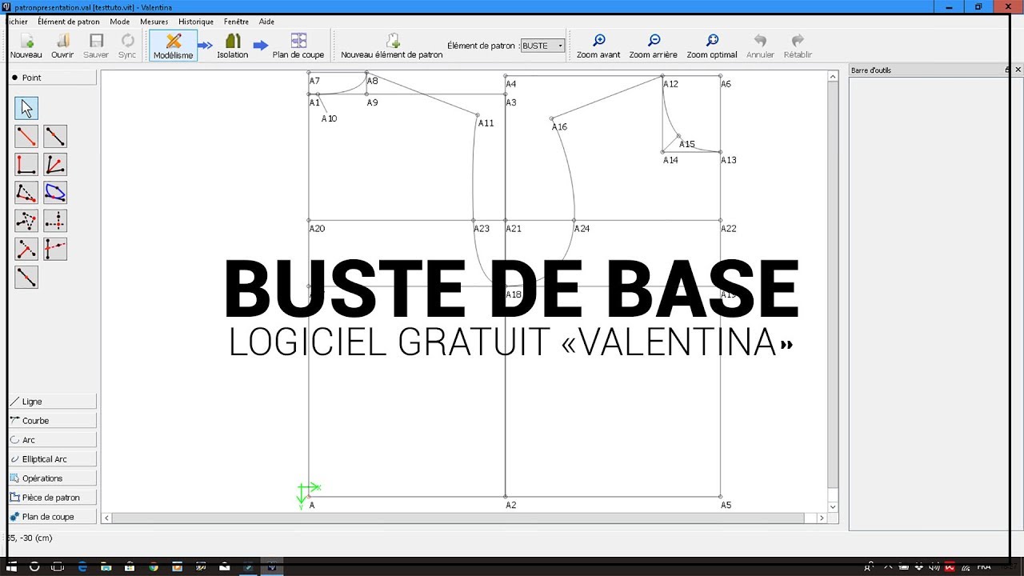
Task: Expand the Opérations tools section
Action: [53, 478]
